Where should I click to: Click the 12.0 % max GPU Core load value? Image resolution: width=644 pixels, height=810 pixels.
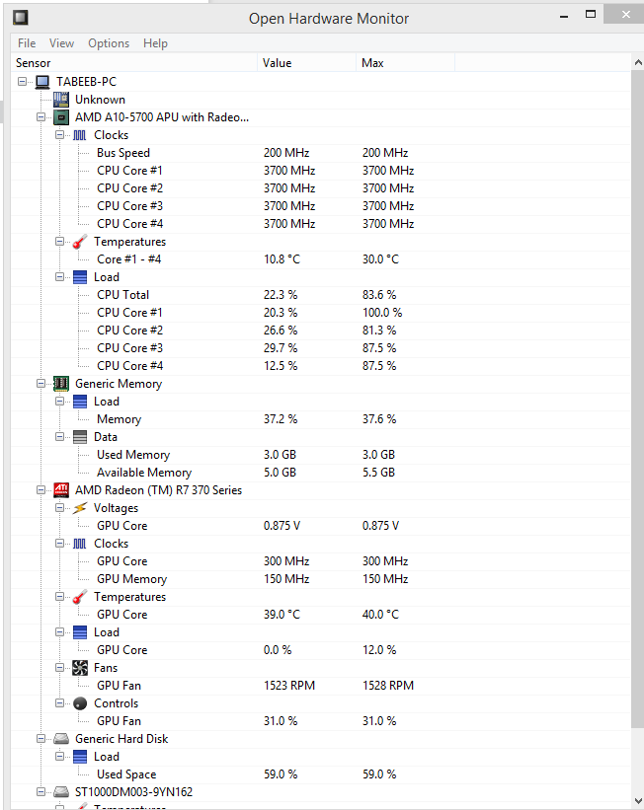[x=379, y=650]
